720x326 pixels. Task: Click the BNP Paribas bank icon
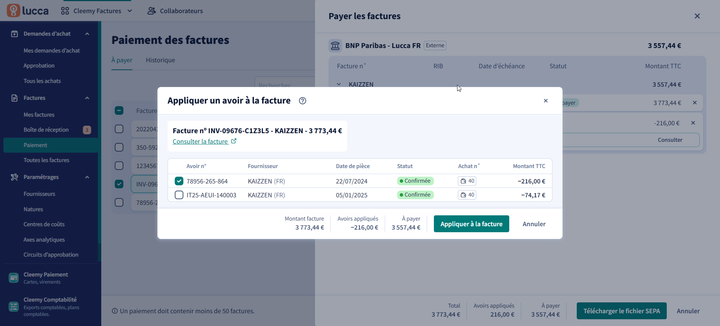click(x=335, y=46)
